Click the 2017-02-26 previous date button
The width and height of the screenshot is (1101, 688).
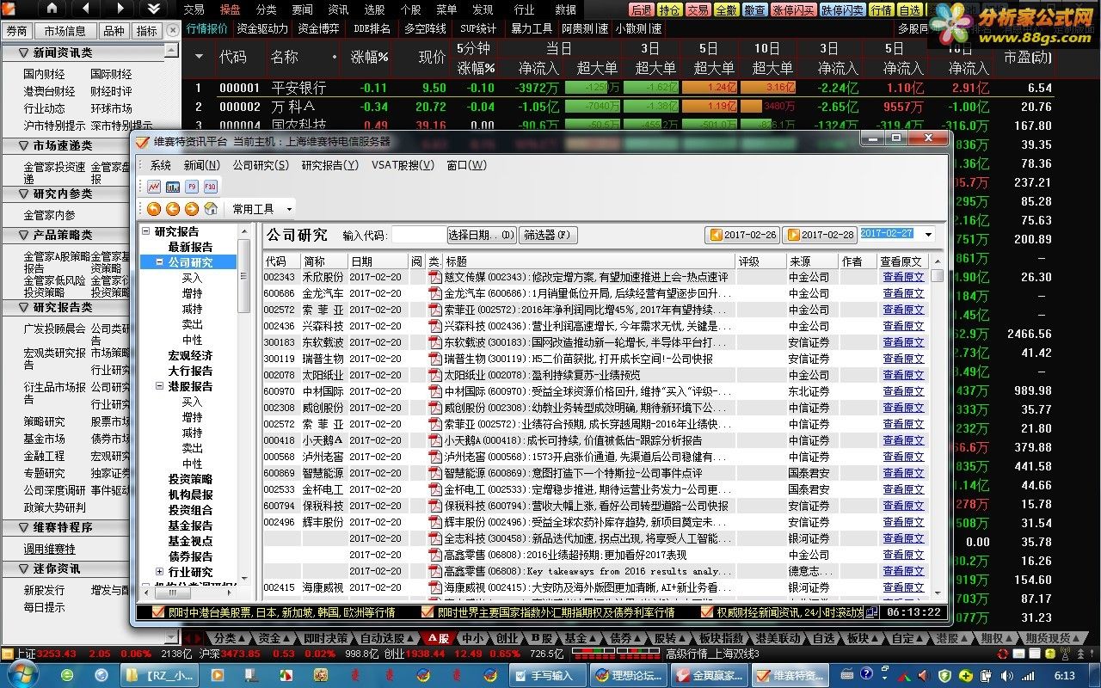coord(742,235)
